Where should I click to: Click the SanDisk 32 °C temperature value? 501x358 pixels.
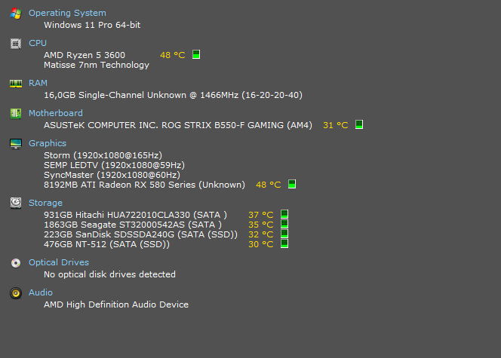pos(261,234)
